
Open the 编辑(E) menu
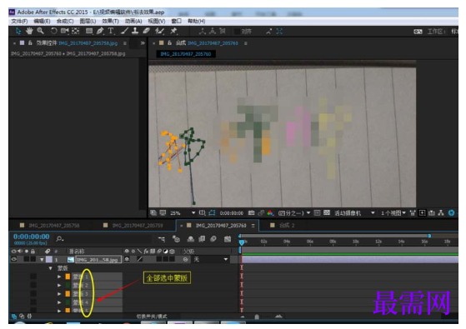[x=42, y=21]
